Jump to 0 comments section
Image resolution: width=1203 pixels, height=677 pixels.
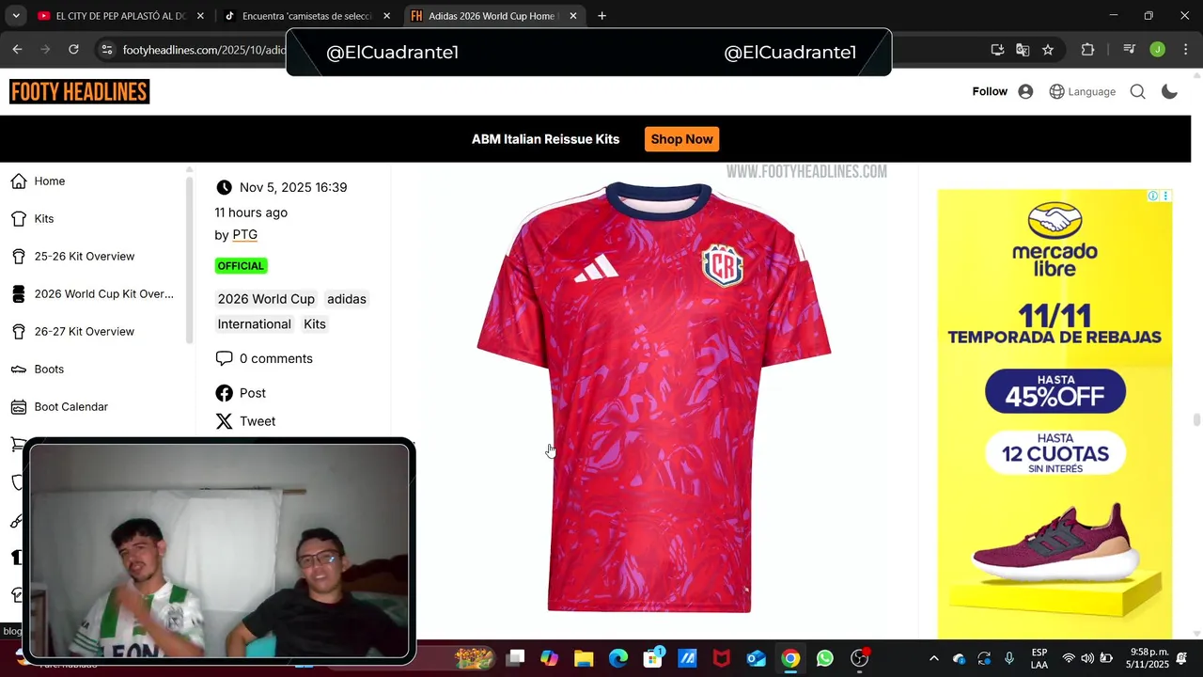pos(264,358)
